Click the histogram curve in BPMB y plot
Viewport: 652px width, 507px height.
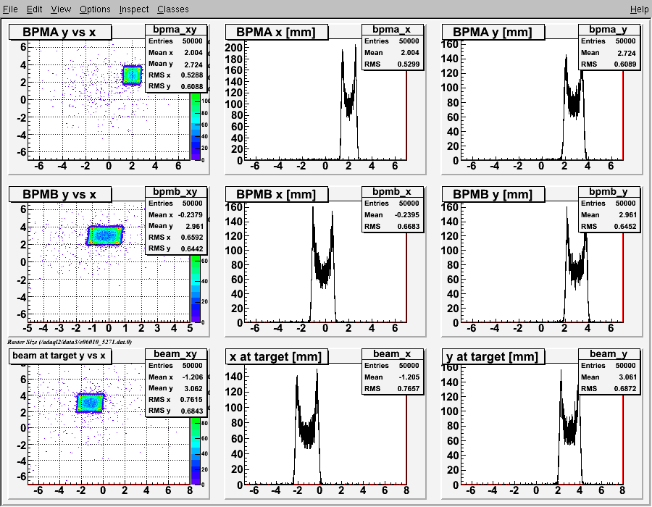click(x=577, y=266)
